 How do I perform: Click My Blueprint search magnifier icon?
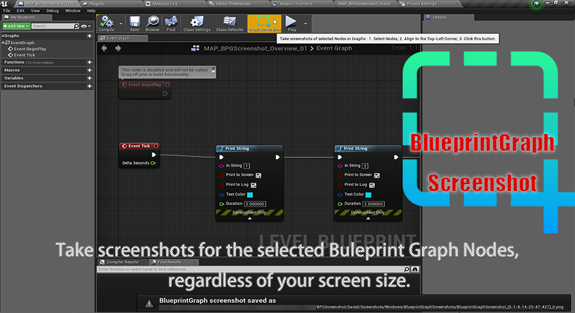pos(77,26)
